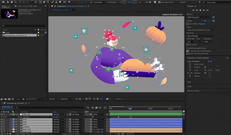Toggle include video eye icon in Preview
The width and height of the screenshot is (231, 135).
[x=202, y=21]
